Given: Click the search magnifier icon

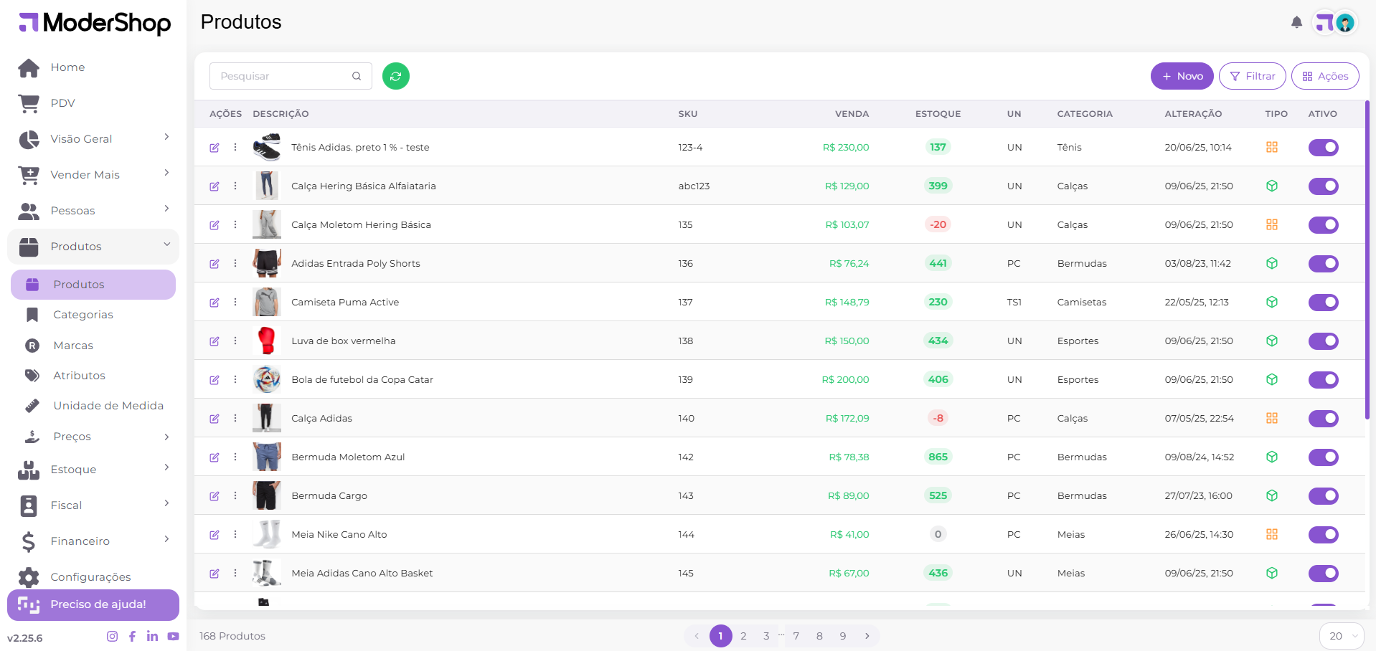Looking at the screenshot, I should (x=357, y=76).
